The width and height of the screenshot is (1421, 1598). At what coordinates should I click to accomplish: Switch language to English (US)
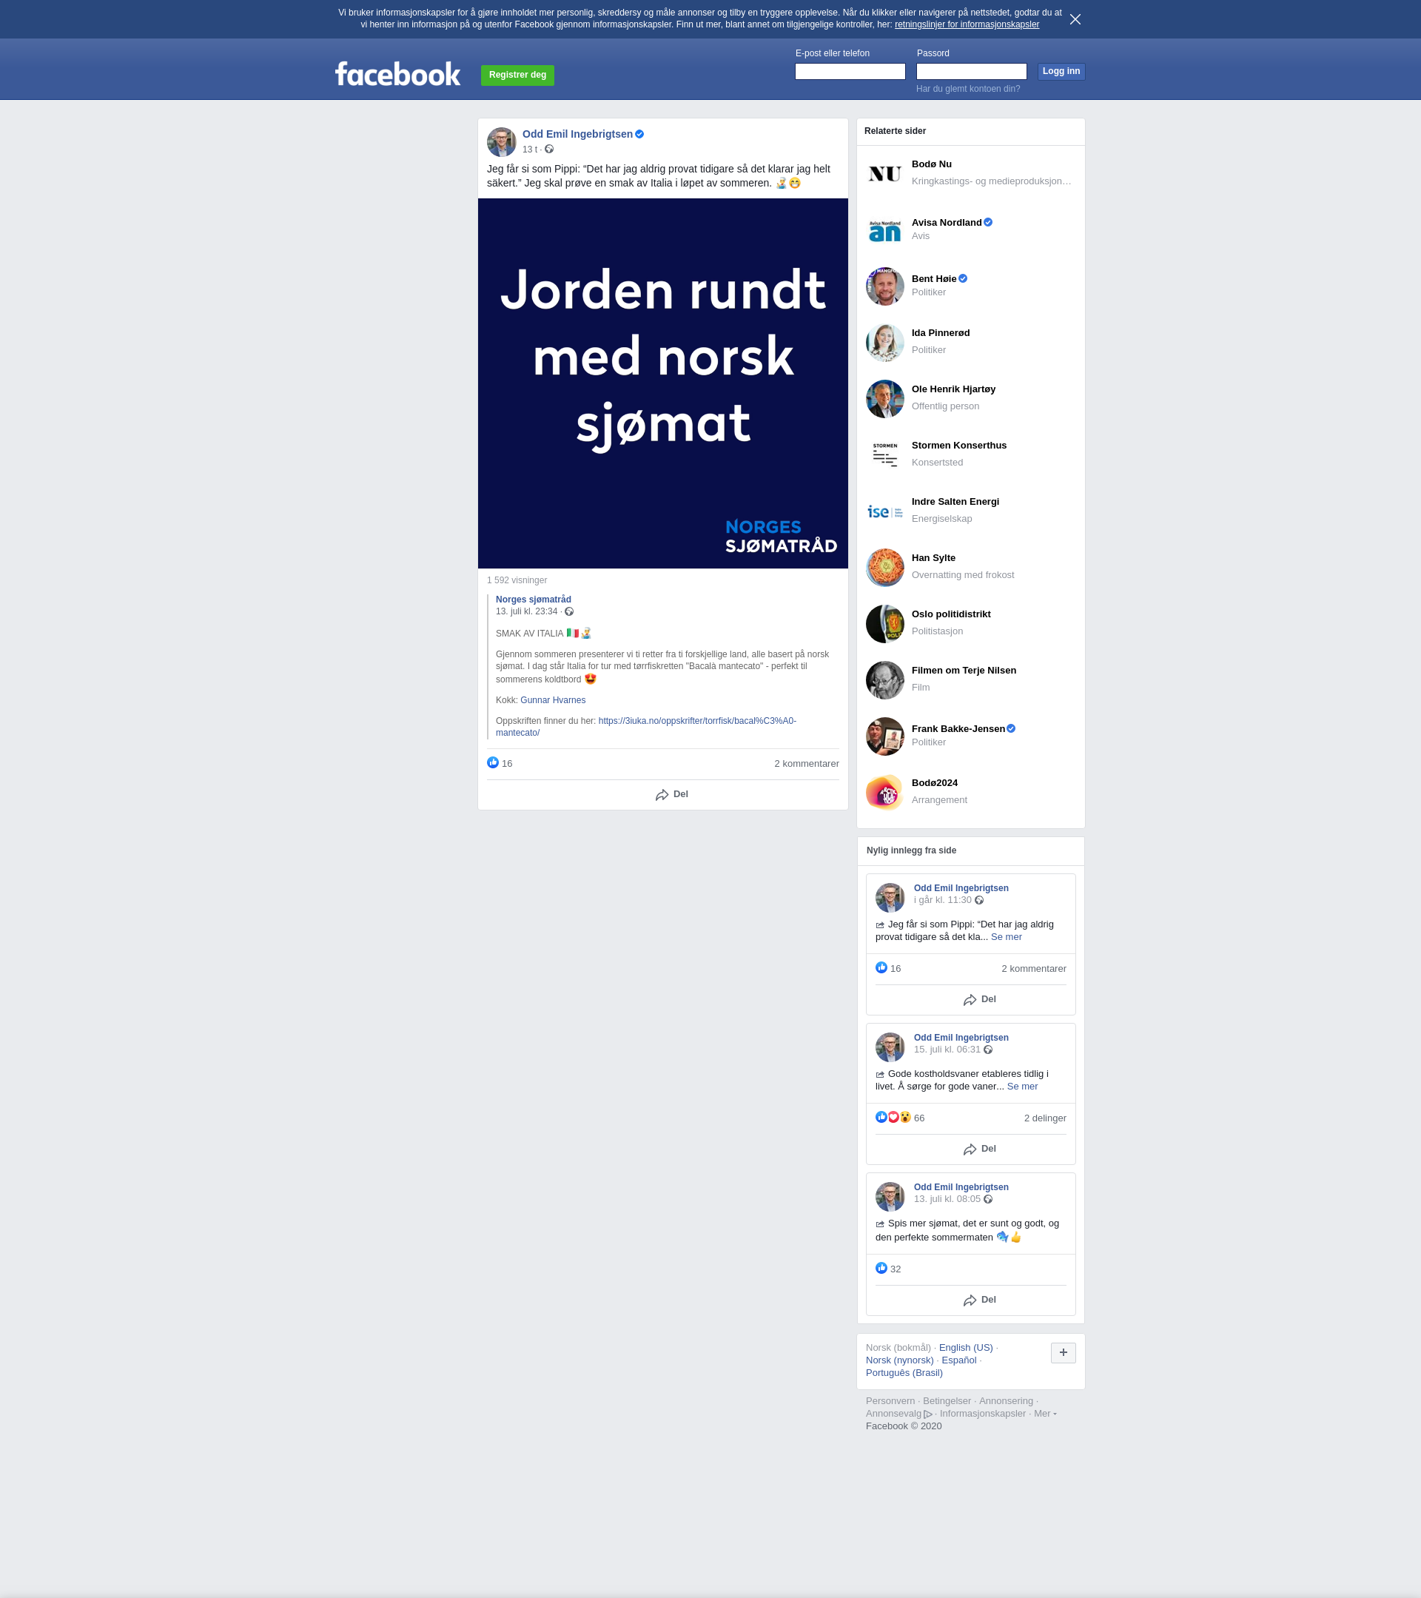coord(965,1348)
